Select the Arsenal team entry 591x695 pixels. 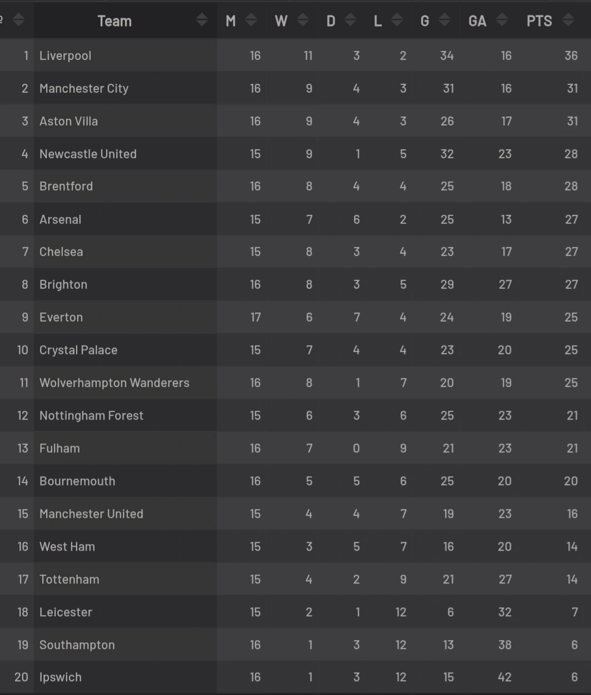click(x=61, y=219)
